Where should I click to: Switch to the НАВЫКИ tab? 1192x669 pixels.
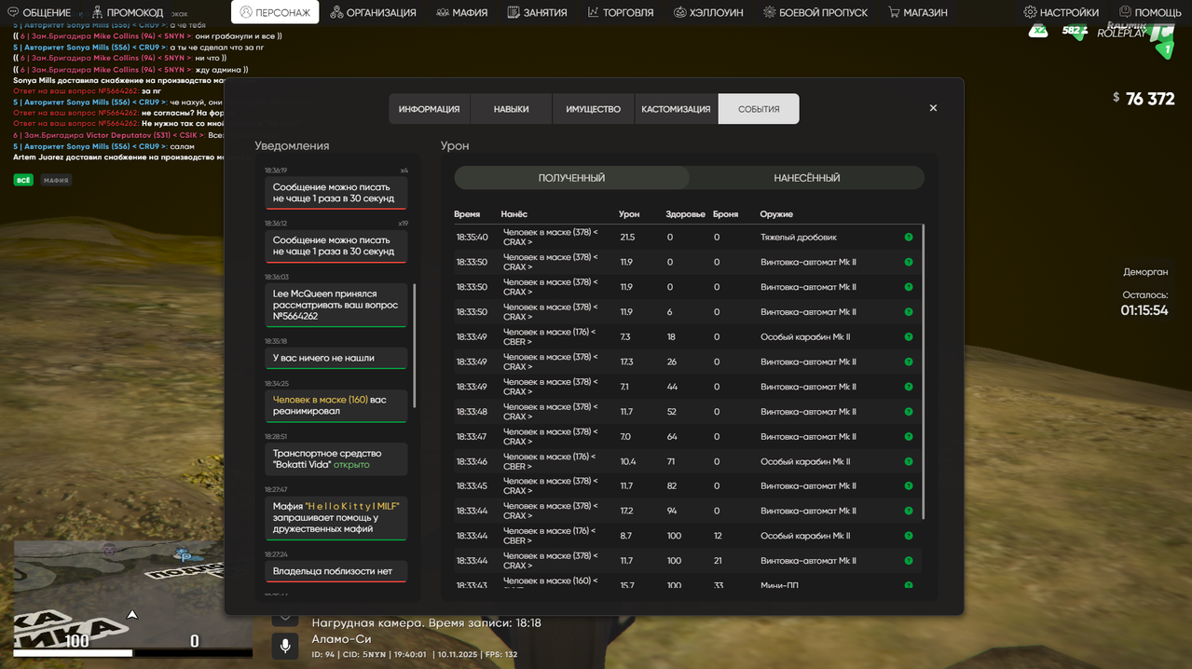click(511, 109)
